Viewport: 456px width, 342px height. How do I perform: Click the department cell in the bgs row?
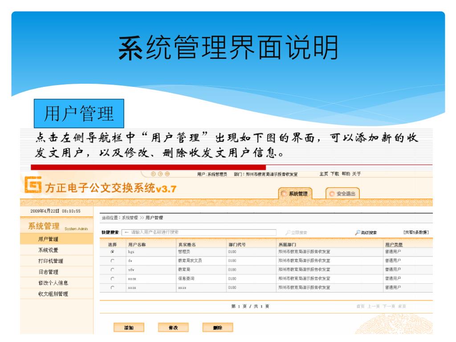tap(304, 252)
